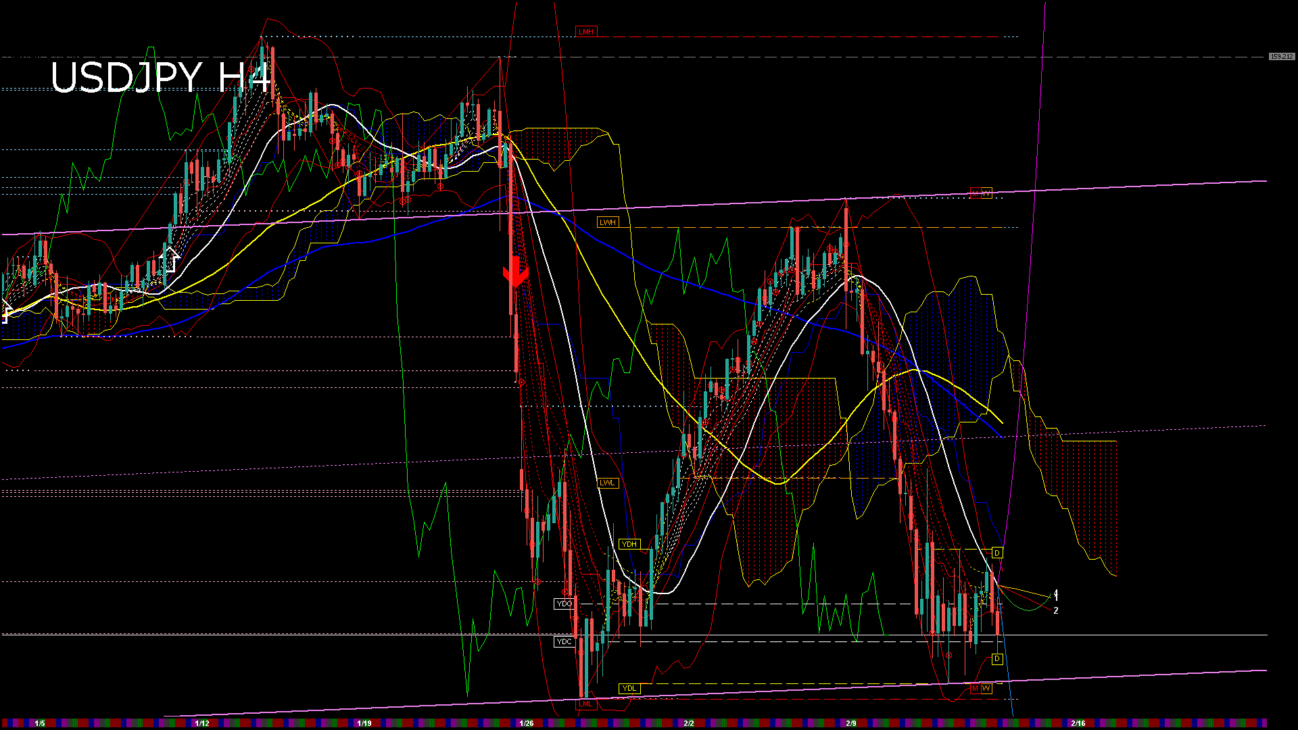Select the red LML label at bottom
The height and width of the screenshot is (730, 1298).
(585, 704)
